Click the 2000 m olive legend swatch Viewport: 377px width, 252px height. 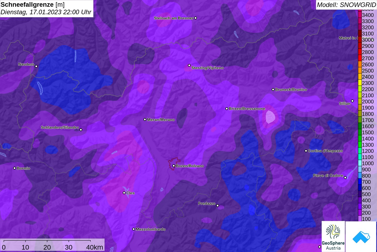(360, 101)
